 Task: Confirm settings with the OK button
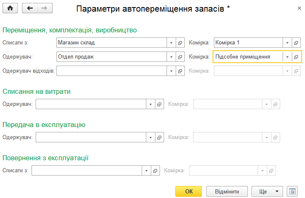click(x=189, y=191)
